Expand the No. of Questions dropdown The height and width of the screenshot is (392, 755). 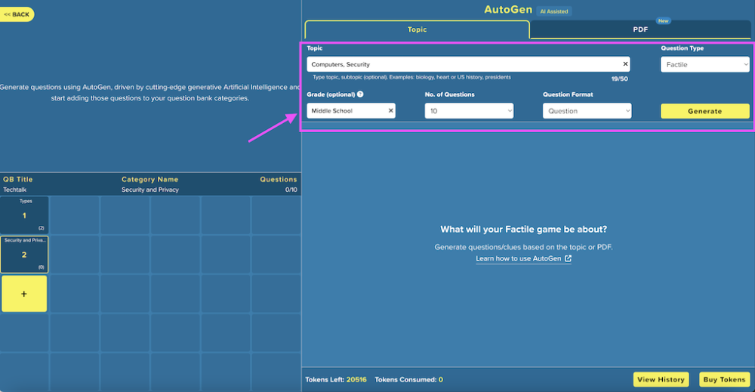point(469,111)
